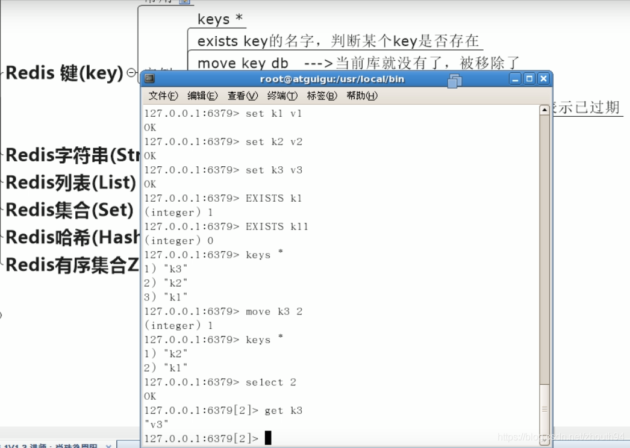Select the Redis 键(key) mind map topic
Image resolution: width=630 pixels, height=448 pixels.
point(64,73)
